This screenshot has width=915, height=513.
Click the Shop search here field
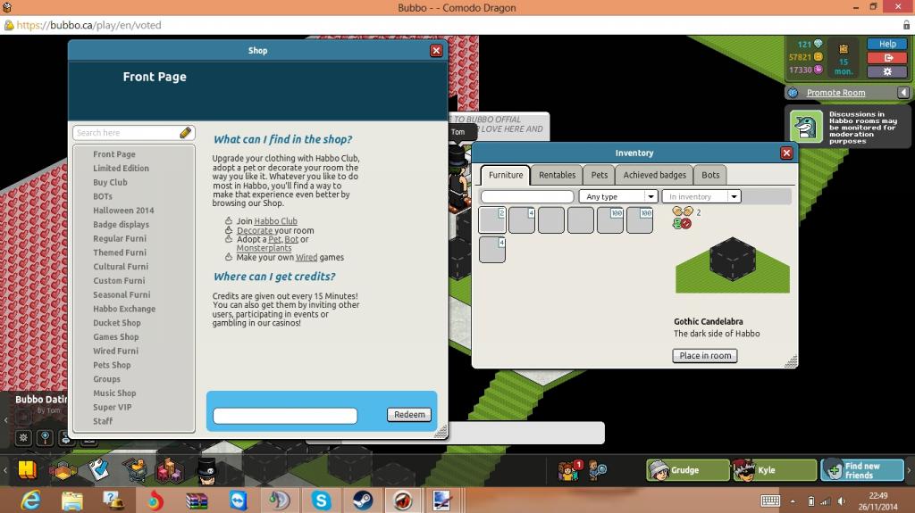tap(134, 133)
